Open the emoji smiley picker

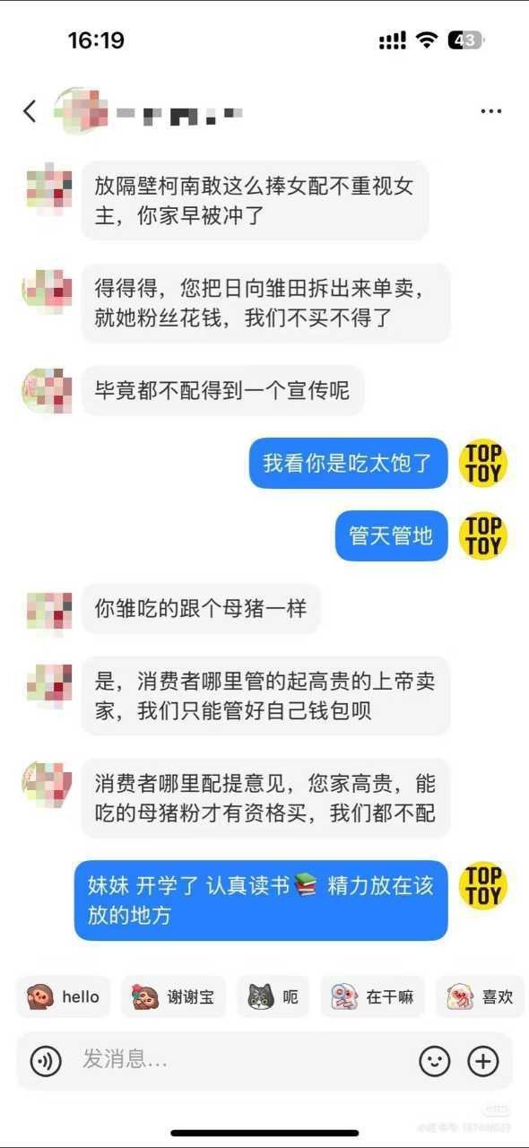tap(435, 1061)
